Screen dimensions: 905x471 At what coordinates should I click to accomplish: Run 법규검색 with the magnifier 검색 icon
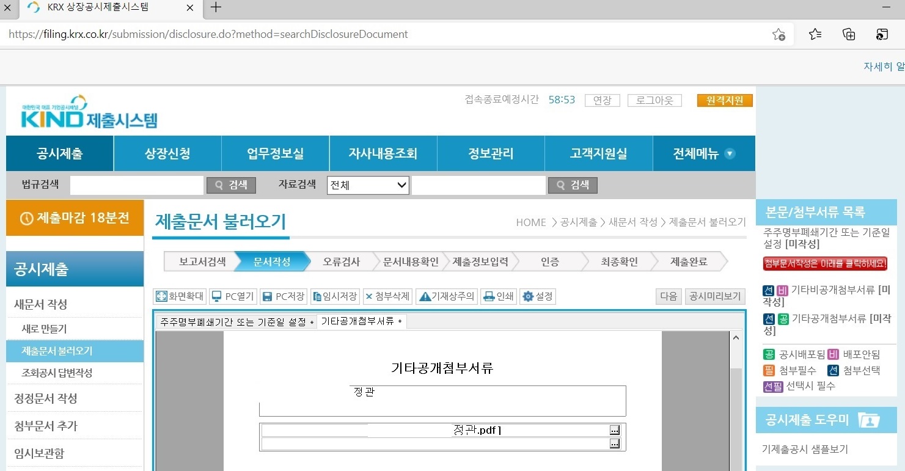click(231, 184)
